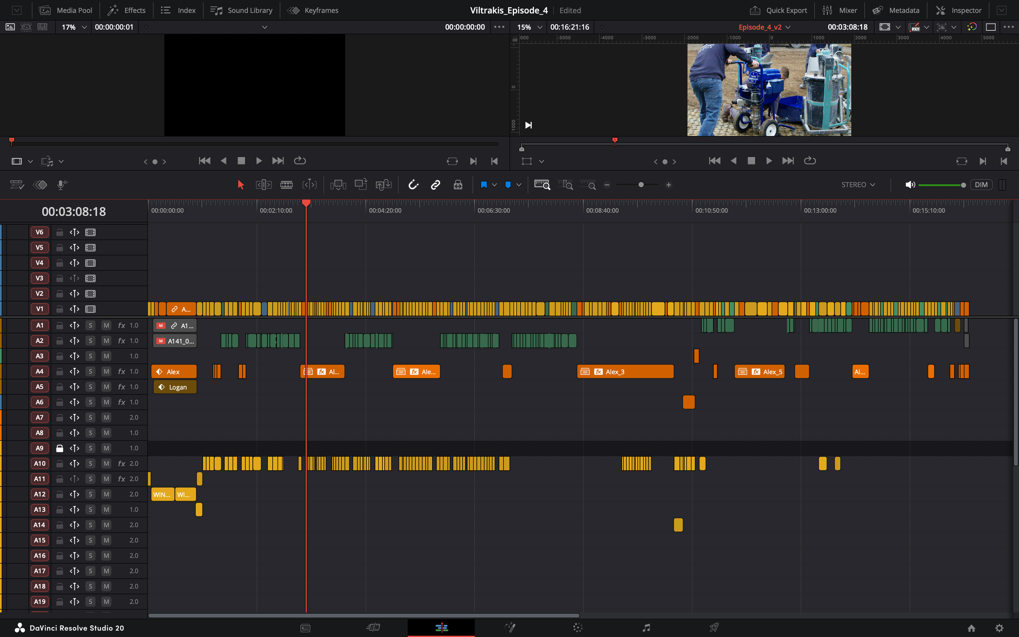Select the normal selection arrow mode
Image resolution: width=1019 pixels, height=637 pixels.
coord(240,185)
